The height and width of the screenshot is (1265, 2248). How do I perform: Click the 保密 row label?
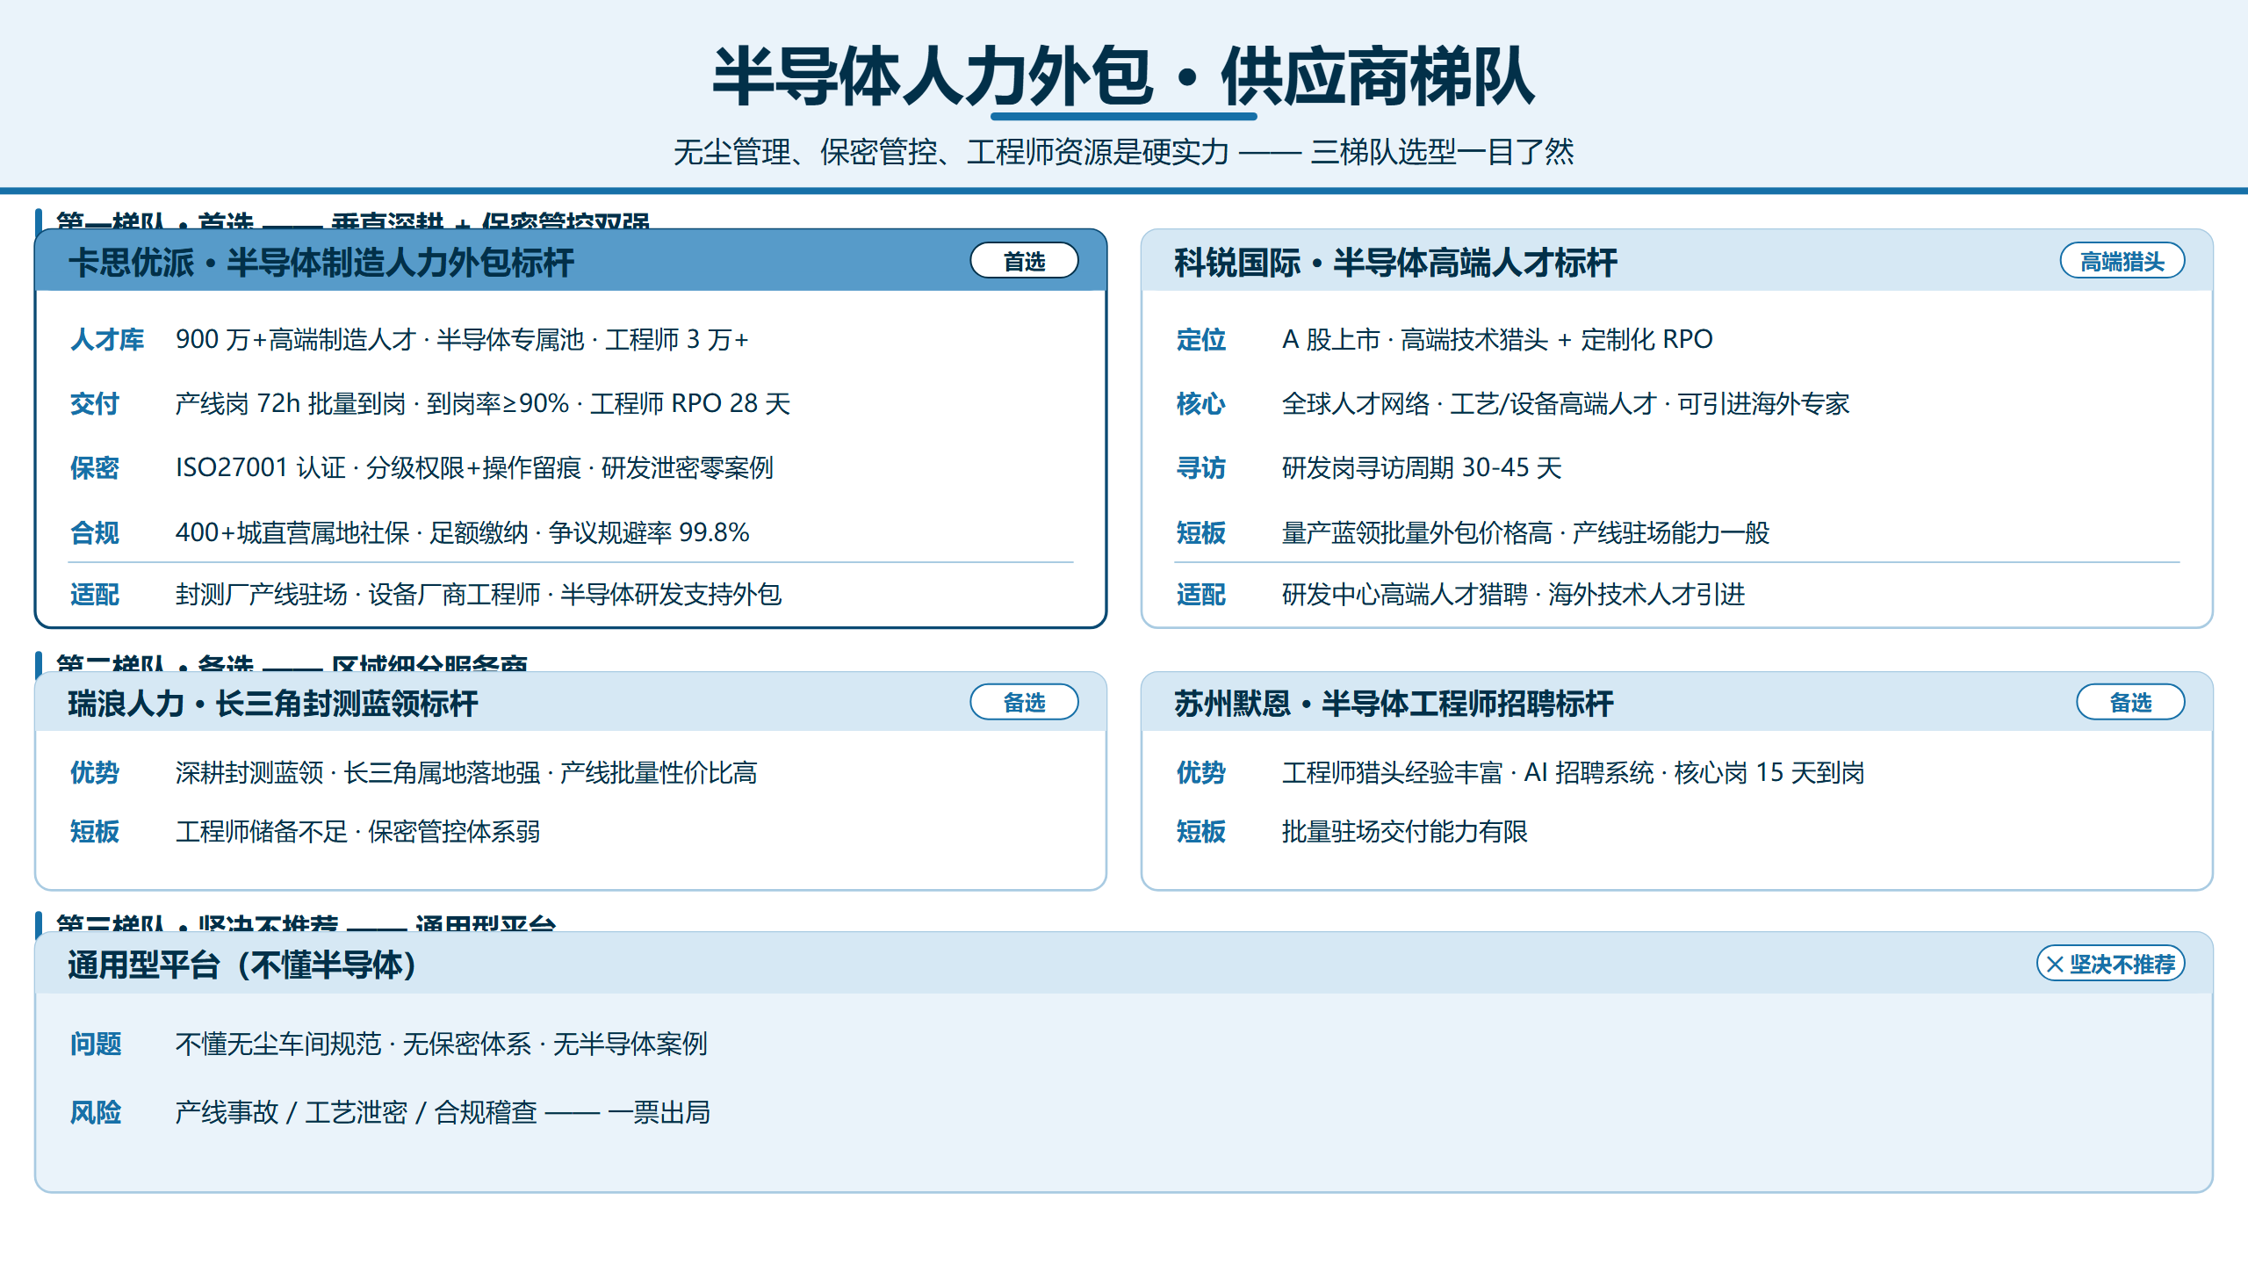[95, 468]
